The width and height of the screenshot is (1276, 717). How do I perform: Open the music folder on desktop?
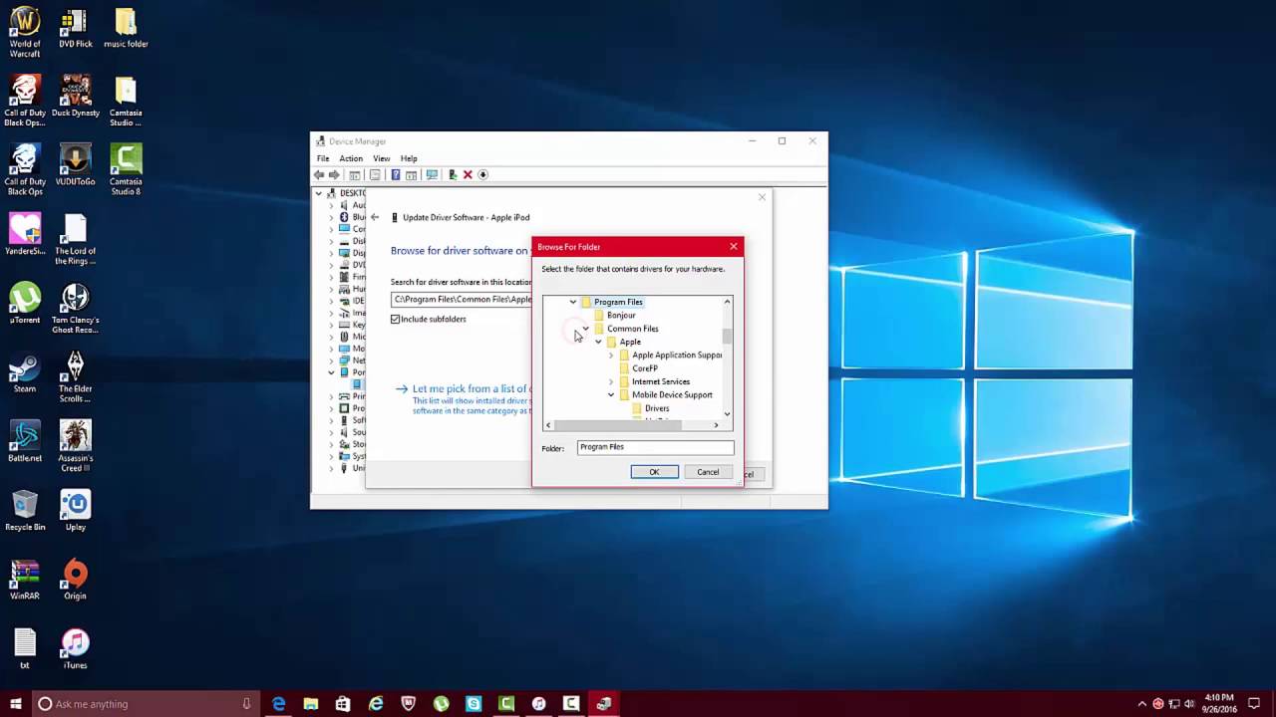point(126,29)
